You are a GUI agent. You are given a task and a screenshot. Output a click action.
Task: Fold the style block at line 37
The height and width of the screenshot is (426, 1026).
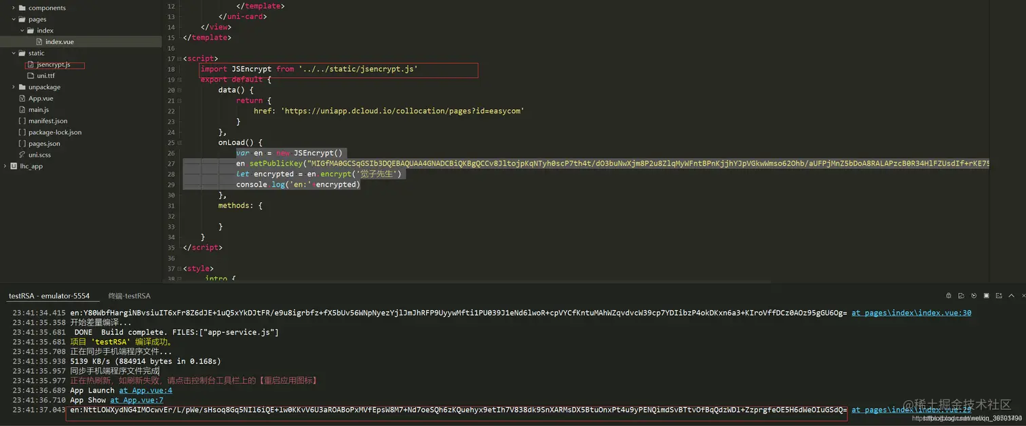tap(180, 269)
